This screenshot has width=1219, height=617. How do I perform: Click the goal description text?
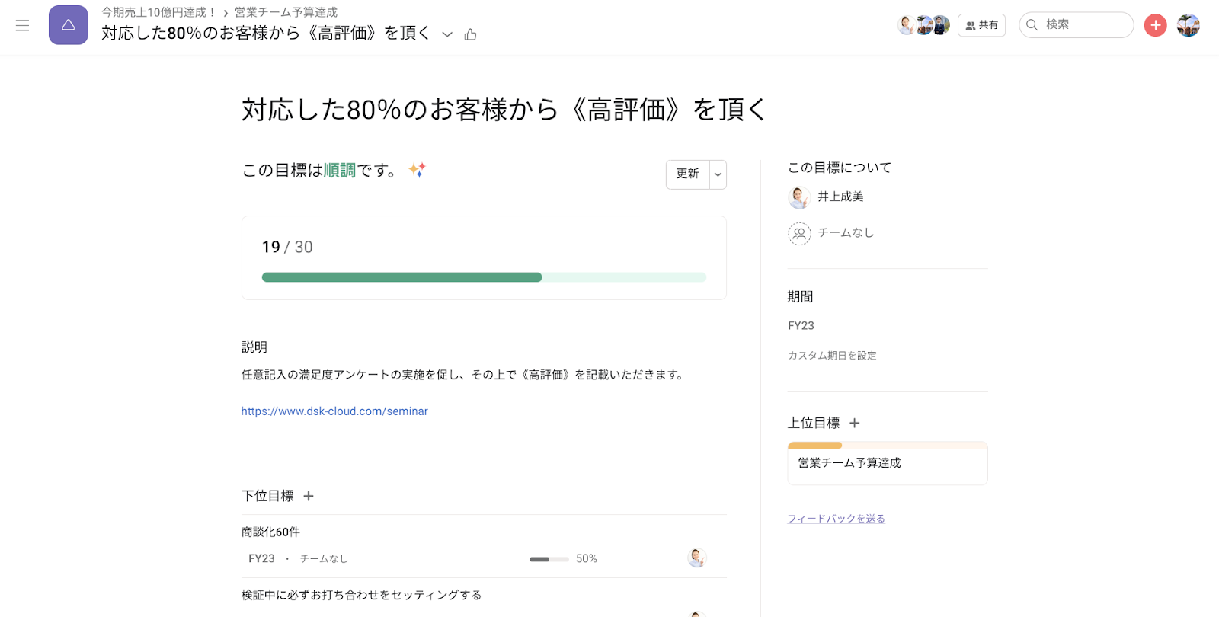[x=464, y=375]
